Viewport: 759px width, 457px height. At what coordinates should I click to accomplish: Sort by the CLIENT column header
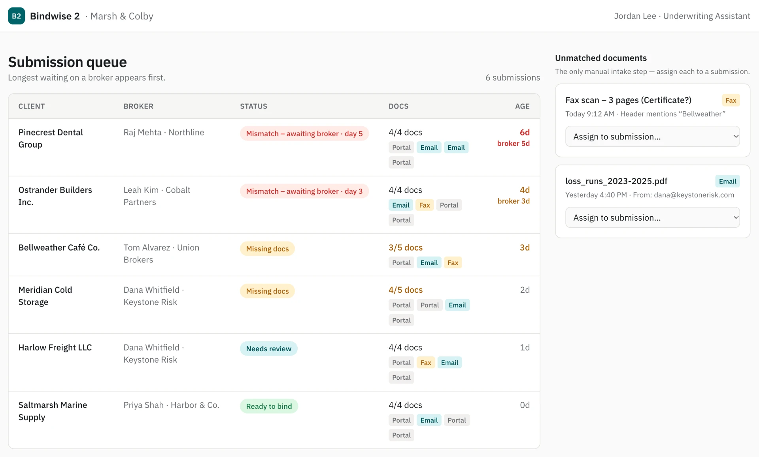(x=32, y=107)
